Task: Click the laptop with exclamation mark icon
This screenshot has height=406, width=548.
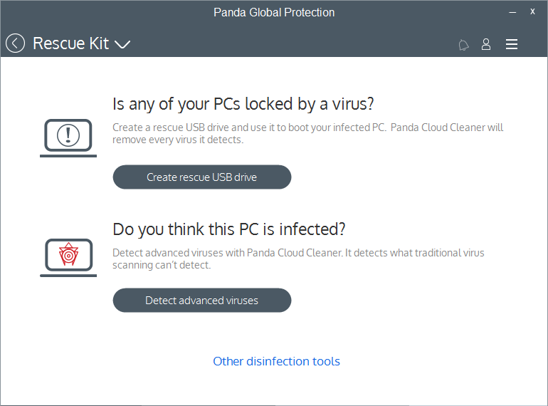Action: (x=68, y=137)
